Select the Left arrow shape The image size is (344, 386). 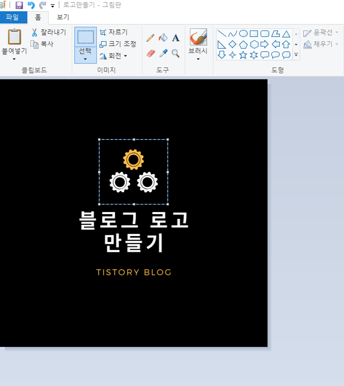click(276, 44)
